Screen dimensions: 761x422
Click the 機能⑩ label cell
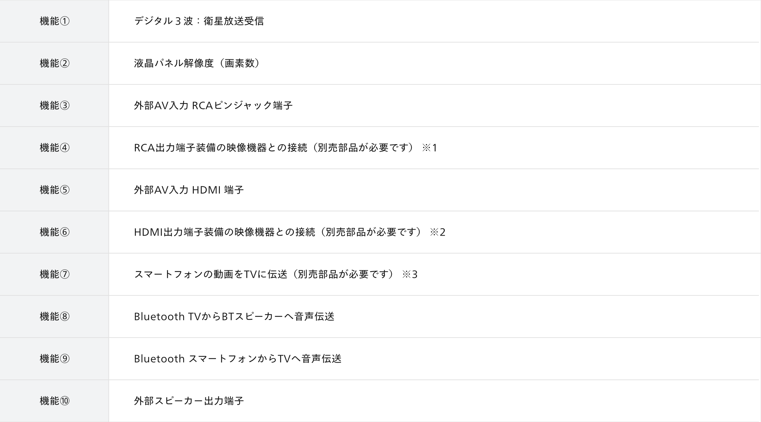click(55, 401)
